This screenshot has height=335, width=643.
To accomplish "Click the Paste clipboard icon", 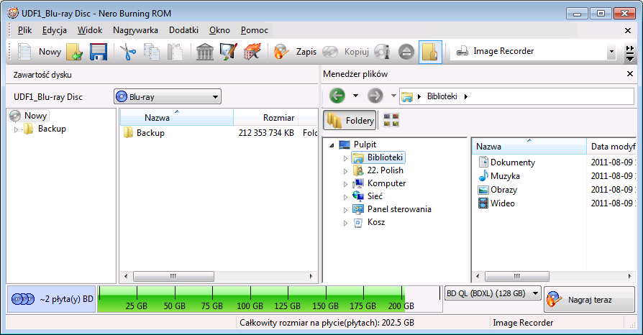I will (x=175, y=52).
